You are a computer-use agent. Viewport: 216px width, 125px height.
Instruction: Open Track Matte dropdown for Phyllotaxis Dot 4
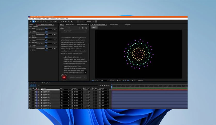78,95
